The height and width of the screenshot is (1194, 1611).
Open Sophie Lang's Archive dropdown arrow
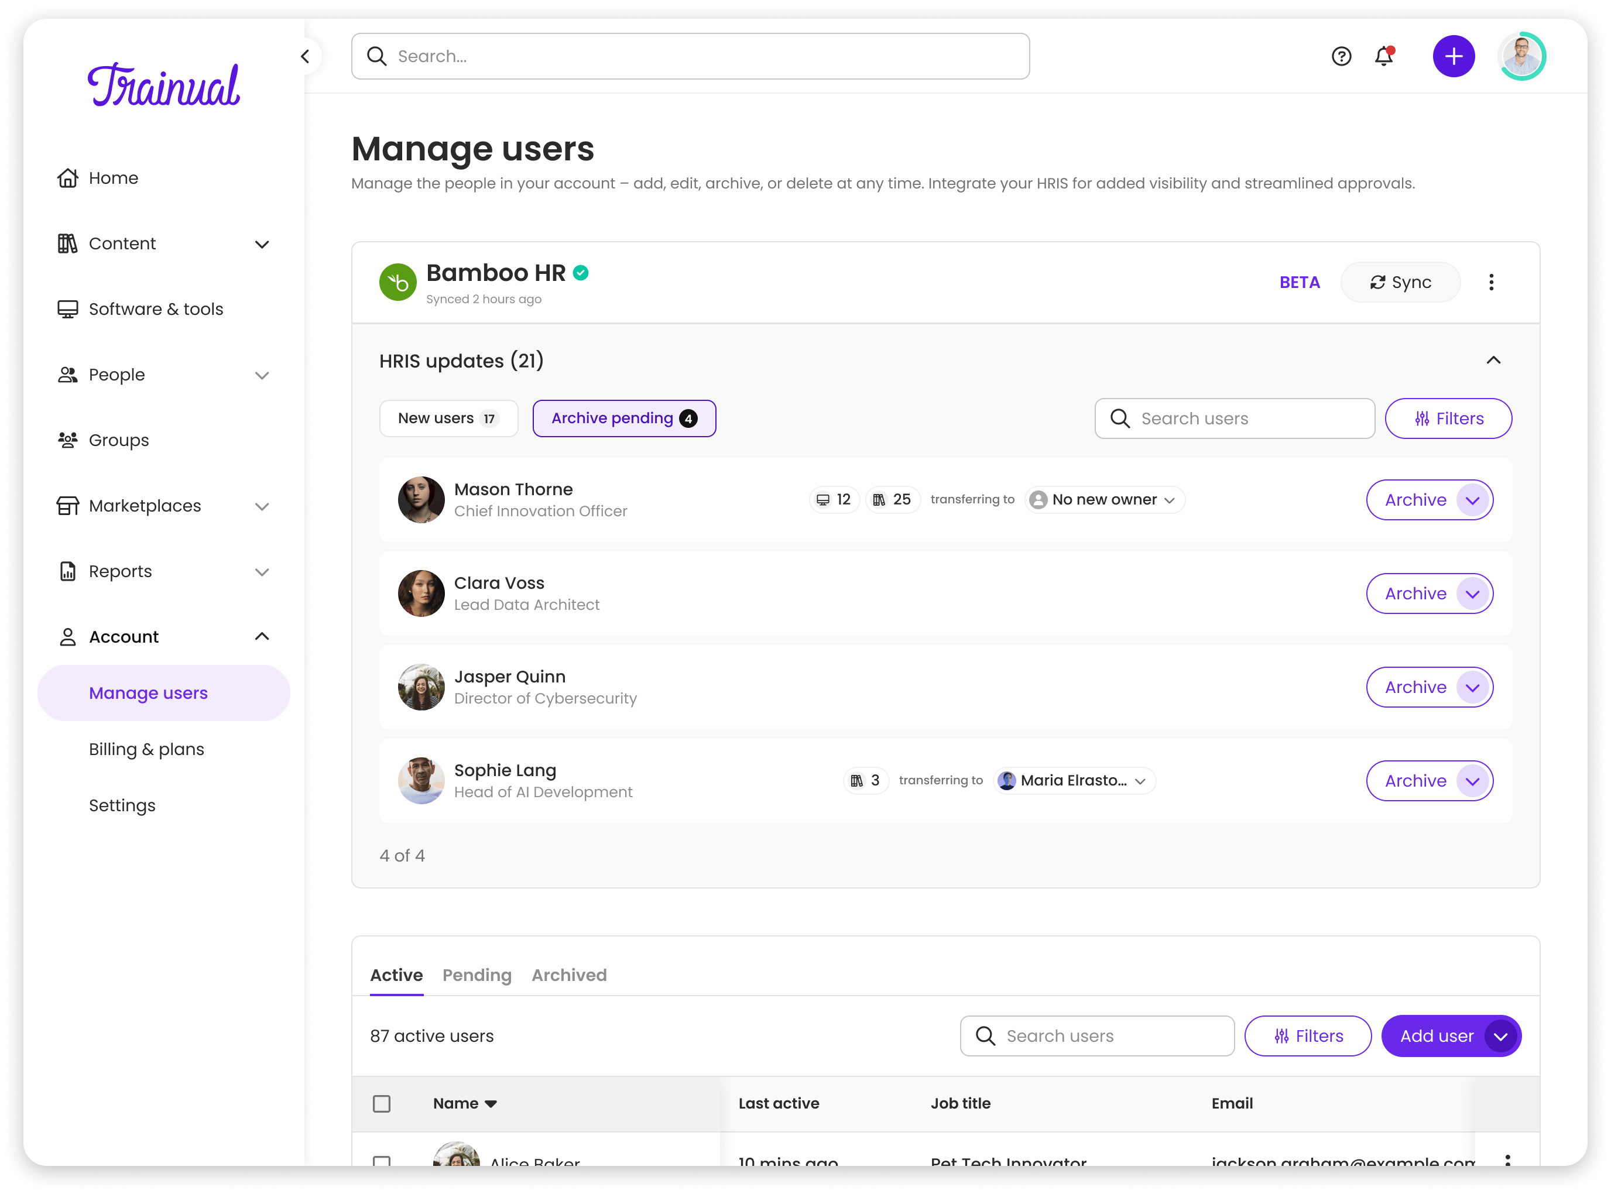(1472, 781)
